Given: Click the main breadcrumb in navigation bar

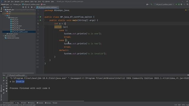Looking at the screenshot, I should pyautogui.click(x=43, y=4).
